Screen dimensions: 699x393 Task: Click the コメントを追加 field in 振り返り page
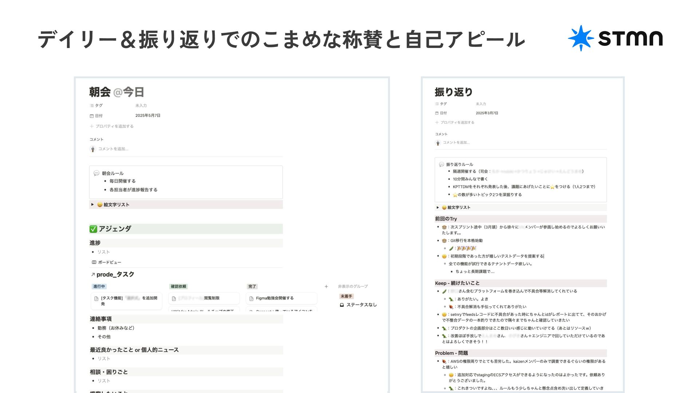click(x=456, y=143)
